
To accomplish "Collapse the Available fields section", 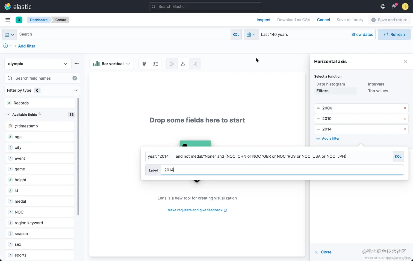I will (x=8, y=115).
